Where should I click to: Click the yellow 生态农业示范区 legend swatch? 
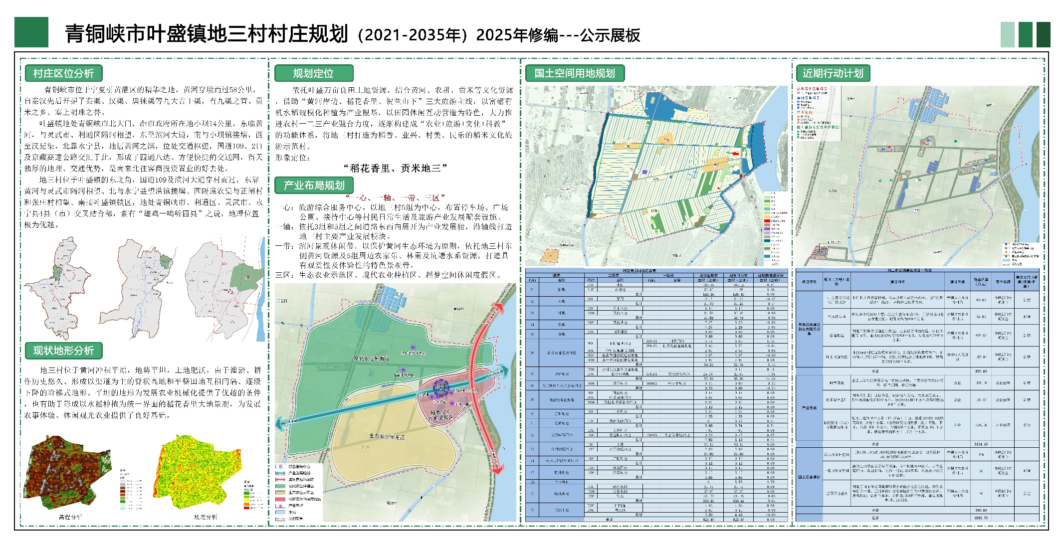(x=280, y=493)
